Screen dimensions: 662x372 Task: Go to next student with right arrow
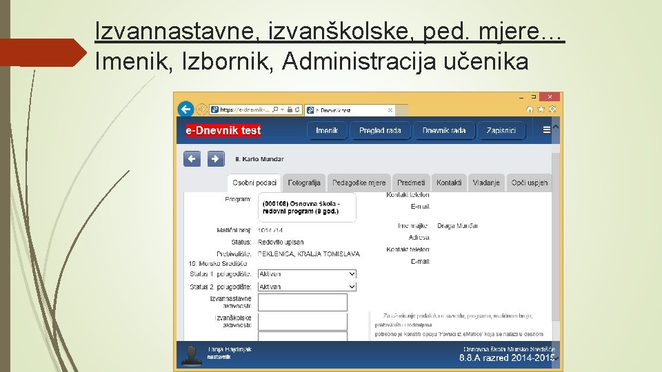point(216,159)
